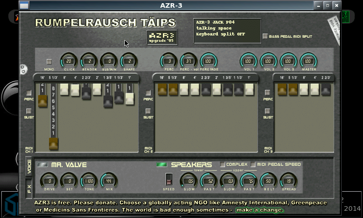Click the speakers SPREAD knob
Screen dimensions: 363x218
(289, 181)
